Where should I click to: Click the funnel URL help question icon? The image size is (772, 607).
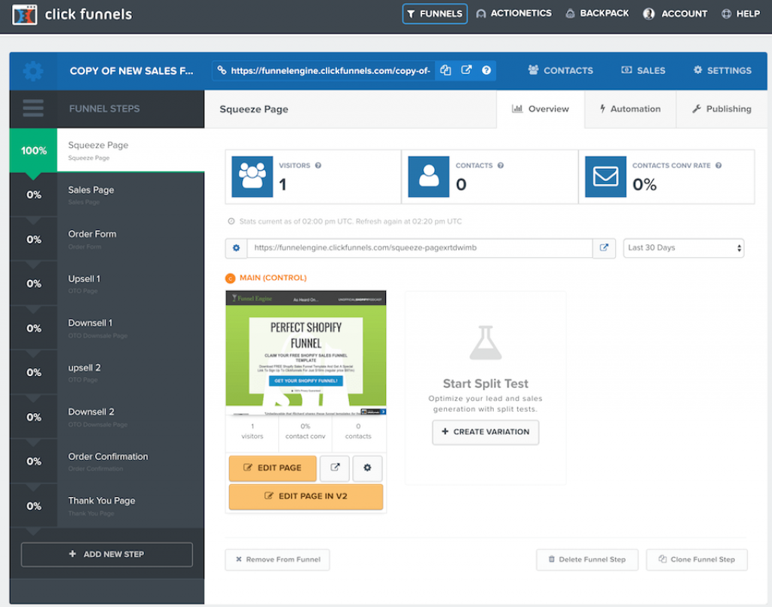pos(486,70)
